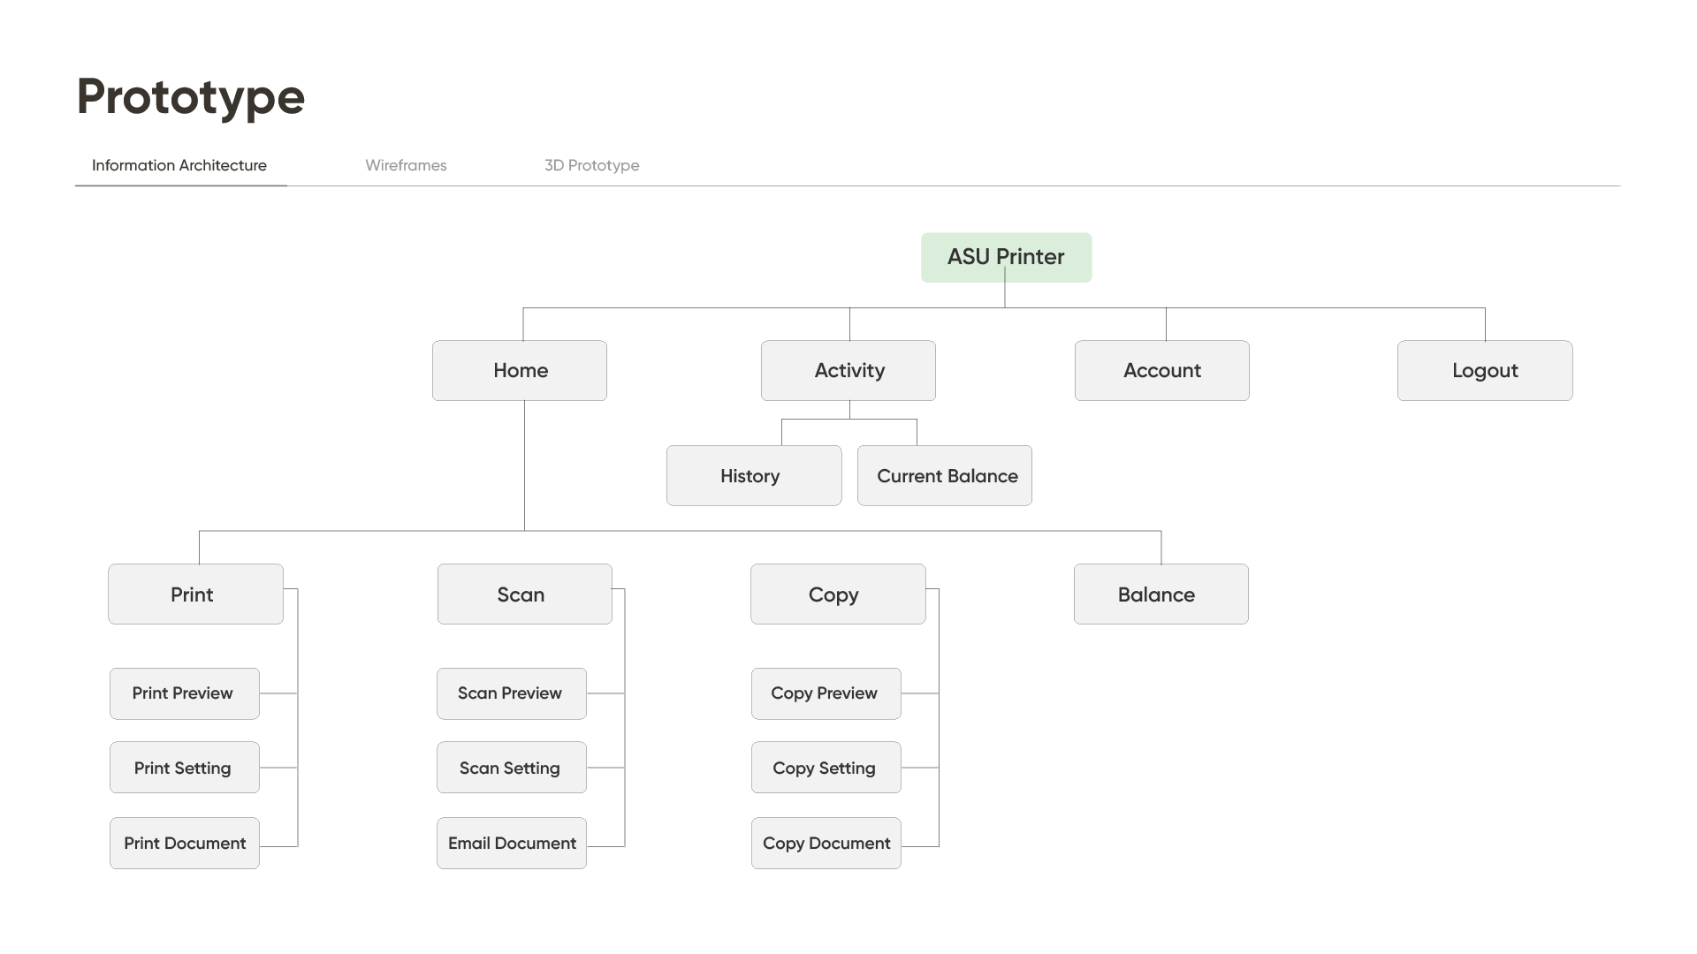Viewport: 1697px width, 954px height.
Task: Click the Scan Setting box
Action: click(511, 768)
